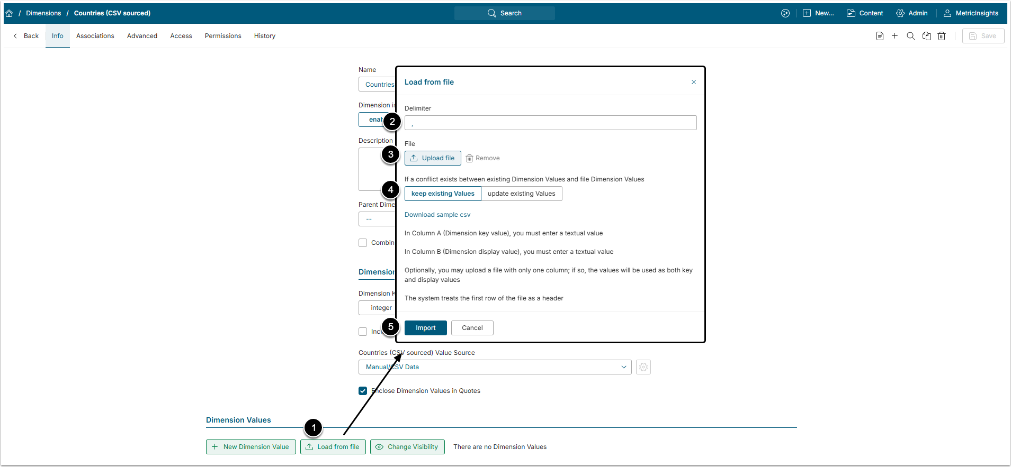Toggle Enclose Dimension Values in Quotes checkbox
The height and width of the screenshot is (467, 1011).
pyautogui.click(x=363, y=391)
